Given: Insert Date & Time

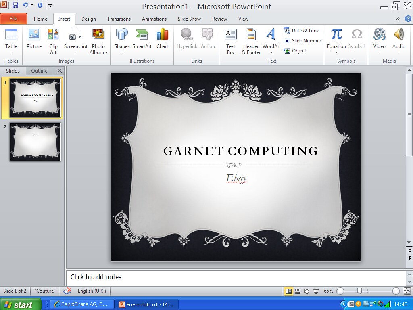Looking at the screenshot, I should coord(302,31).
